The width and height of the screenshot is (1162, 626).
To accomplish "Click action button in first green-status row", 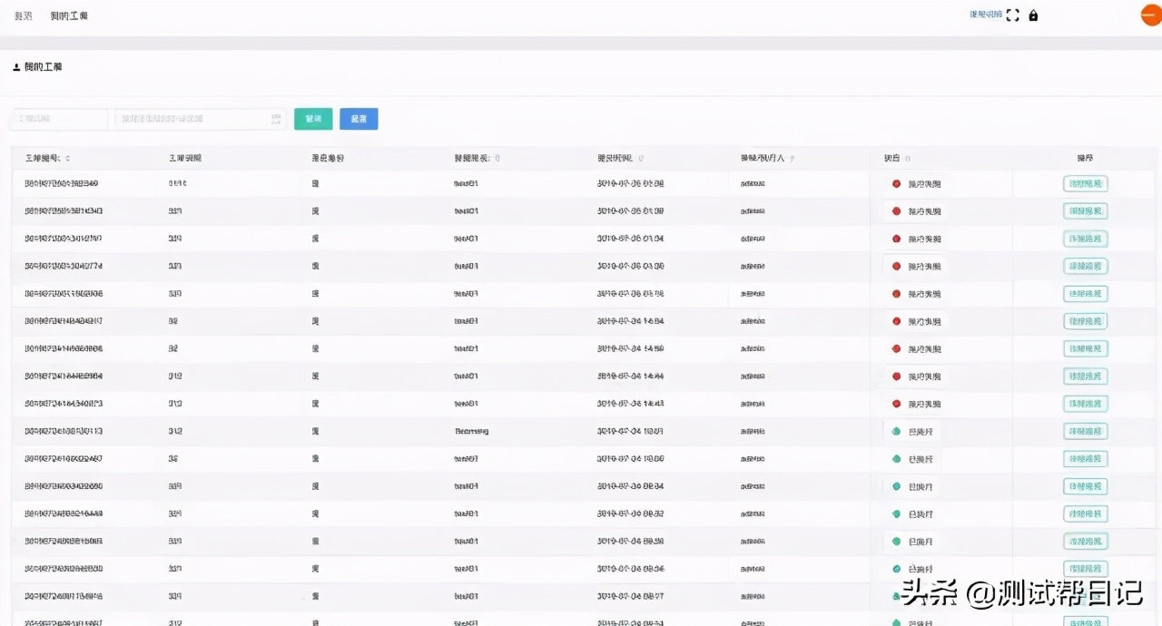I will pyautogui.click(x=1085, y=432).
